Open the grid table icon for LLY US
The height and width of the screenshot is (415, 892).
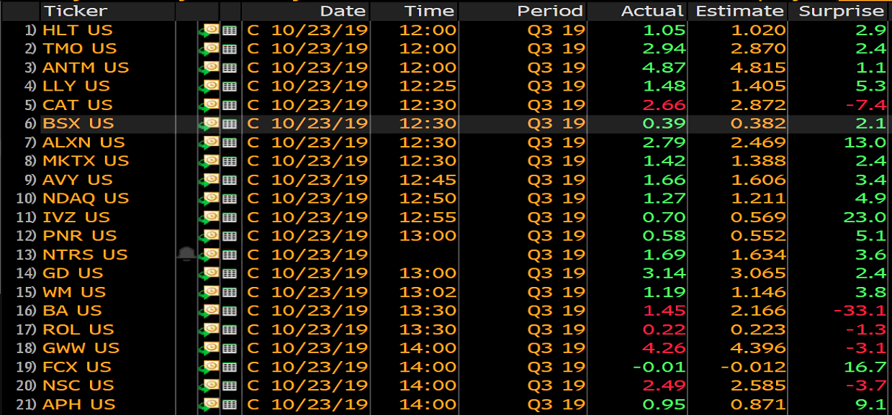coord(230,86)
